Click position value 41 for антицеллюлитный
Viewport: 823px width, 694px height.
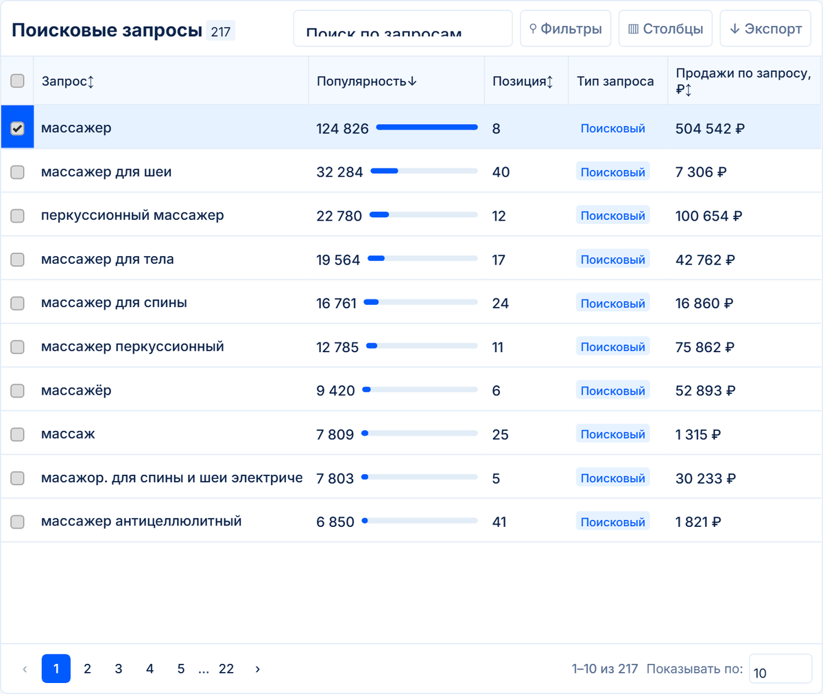point(499,522)
